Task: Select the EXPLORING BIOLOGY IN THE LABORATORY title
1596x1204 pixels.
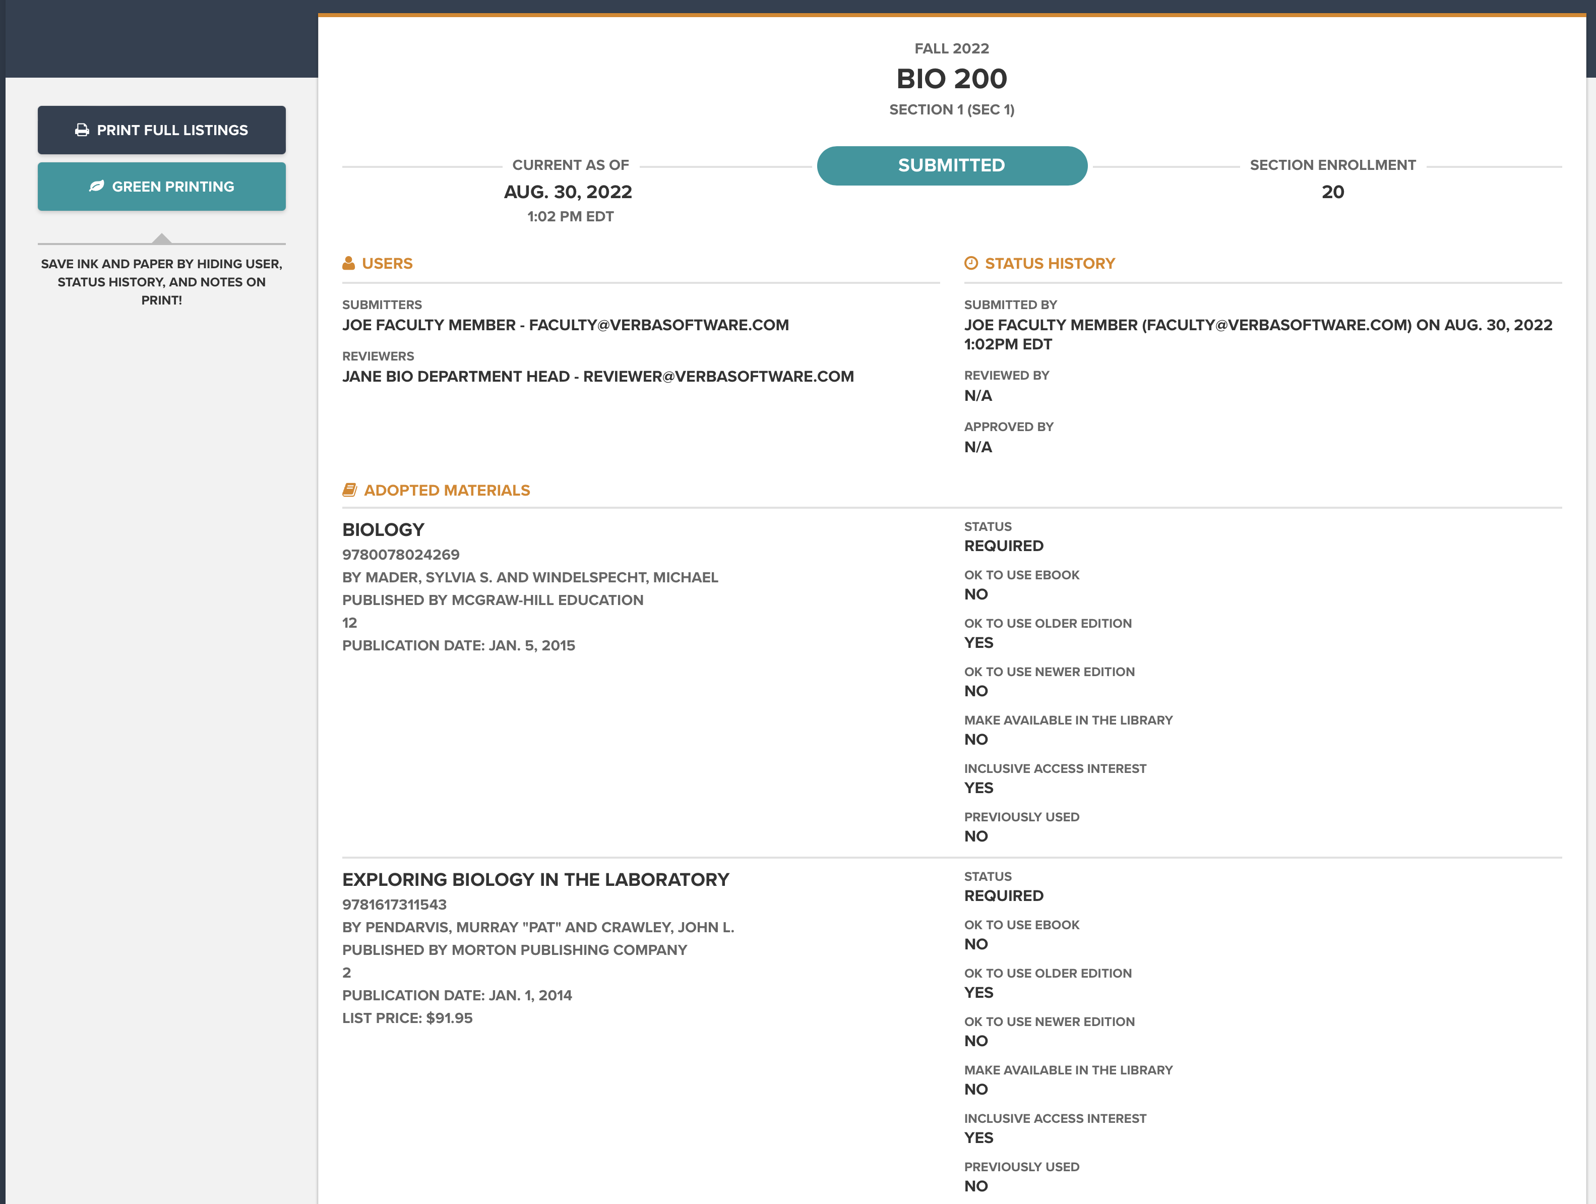Action: [x=535, y=879]
